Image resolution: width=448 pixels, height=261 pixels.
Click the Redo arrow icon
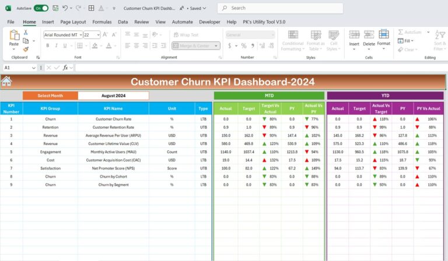click(78, 8)
